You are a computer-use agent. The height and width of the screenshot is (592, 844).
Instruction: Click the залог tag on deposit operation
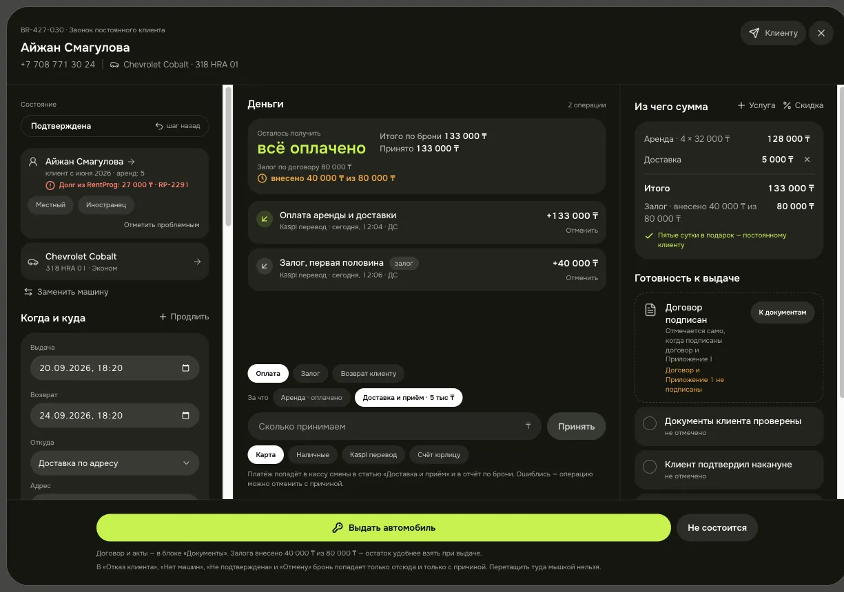[x=404, y=263]
